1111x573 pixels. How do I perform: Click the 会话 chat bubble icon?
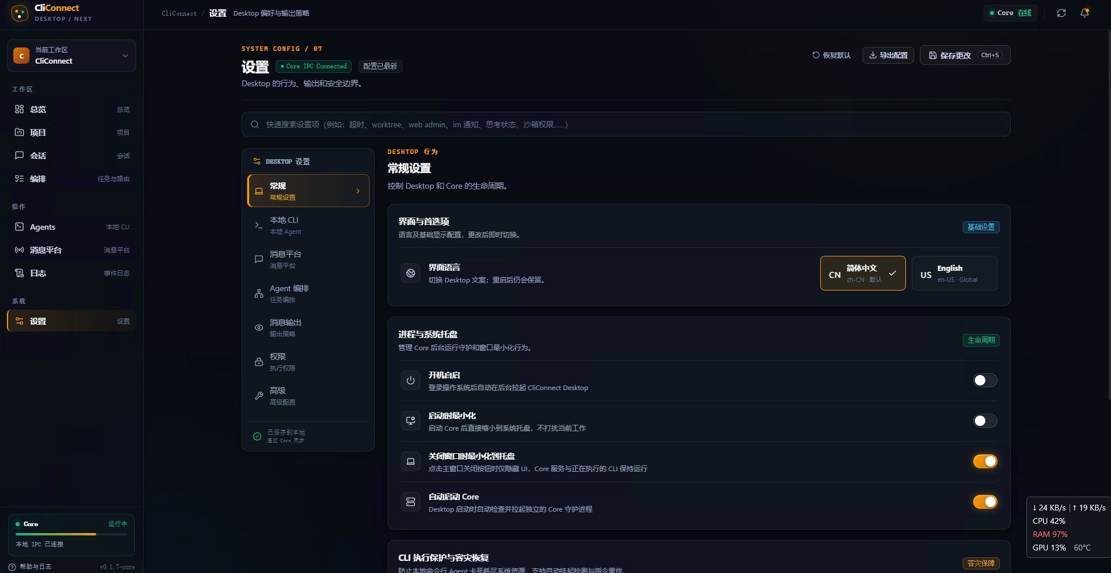[x=19, y=156]
